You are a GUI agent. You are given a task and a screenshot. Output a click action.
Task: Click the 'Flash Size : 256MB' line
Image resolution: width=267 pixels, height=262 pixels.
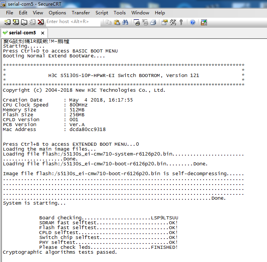[43, 115]
